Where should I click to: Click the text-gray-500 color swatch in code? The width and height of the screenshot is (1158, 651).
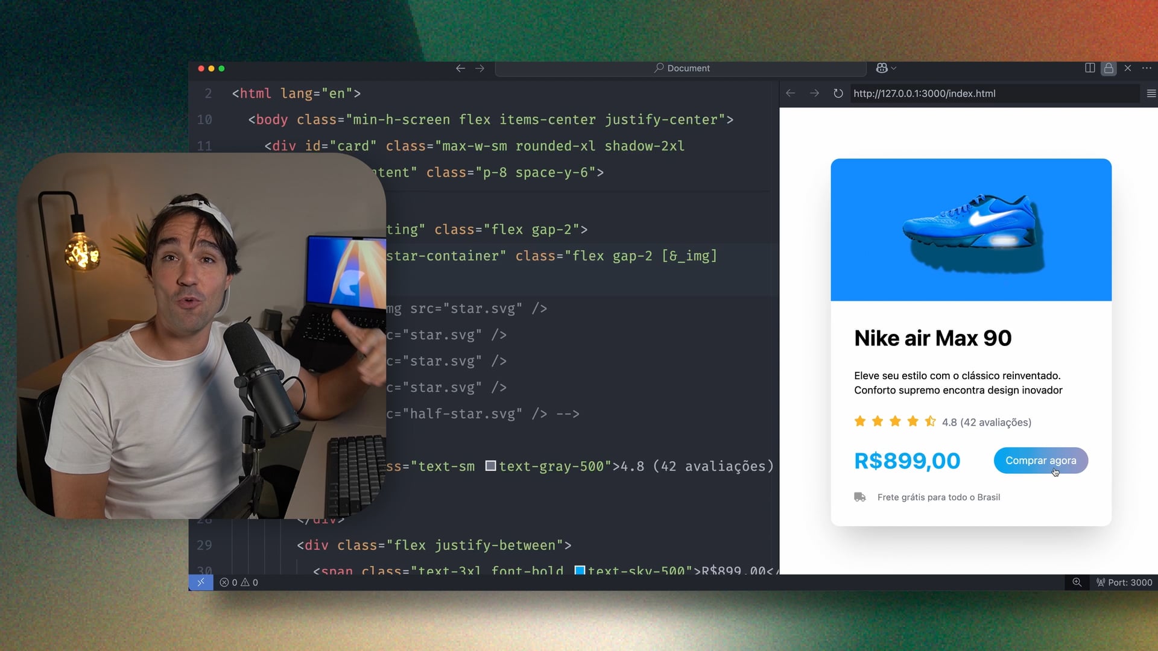(491, 466)
